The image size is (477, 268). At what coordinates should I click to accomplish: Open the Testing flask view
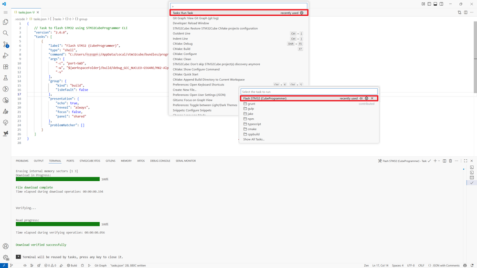pos(5,78)
